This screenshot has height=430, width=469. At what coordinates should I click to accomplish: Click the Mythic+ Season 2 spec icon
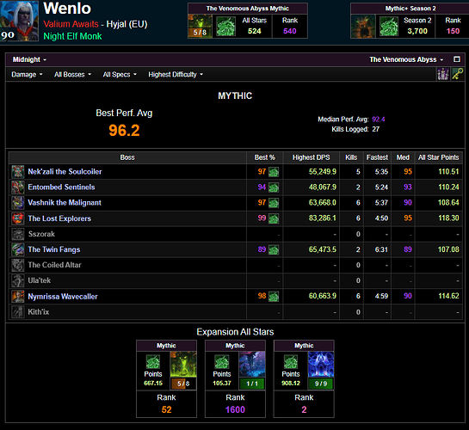coord(389,27)
